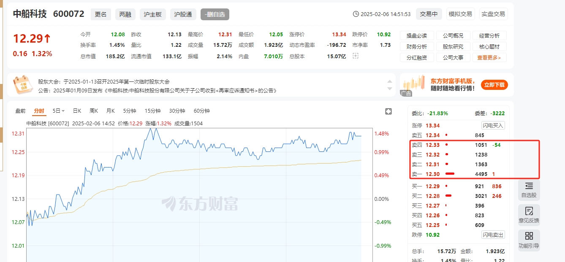Open 分红融资 link
The height and width of the screenshot is (262, 565).
pyautogui.click(x=417, y=58)
